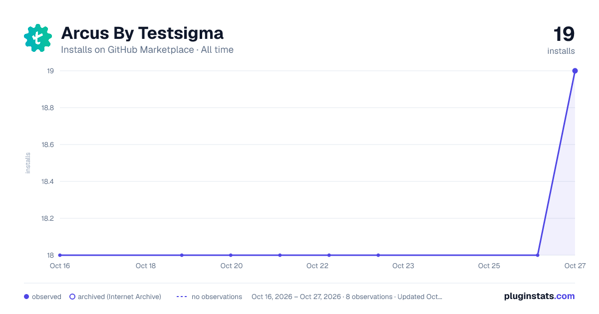Image resolution: width=599 pixels, height=314 pixels.
Task: Click the Installs on GitHub Marketplace subtitle
Action: [147, 50]
